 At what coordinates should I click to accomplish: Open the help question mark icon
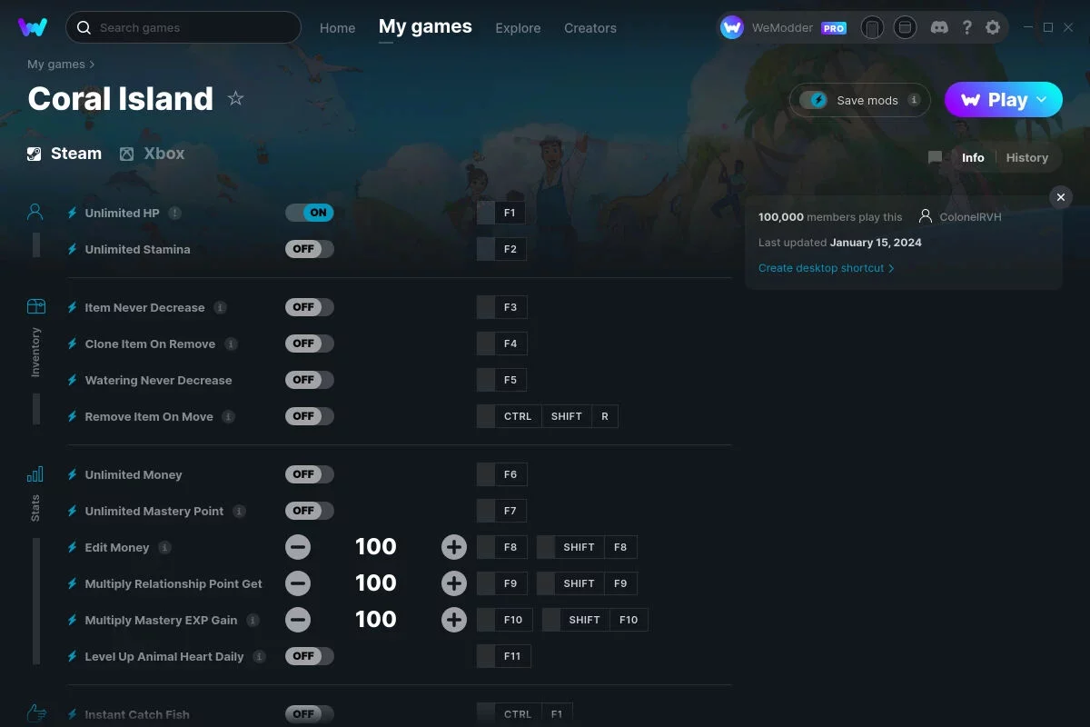click(x=966, y=27)
